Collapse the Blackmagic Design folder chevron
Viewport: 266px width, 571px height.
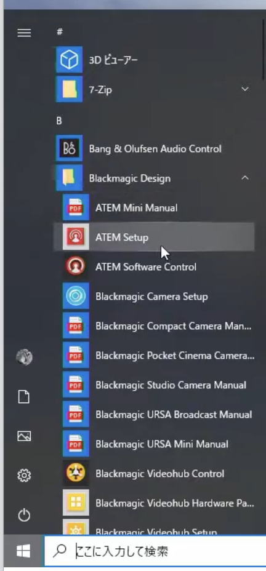tap(245, 178)
